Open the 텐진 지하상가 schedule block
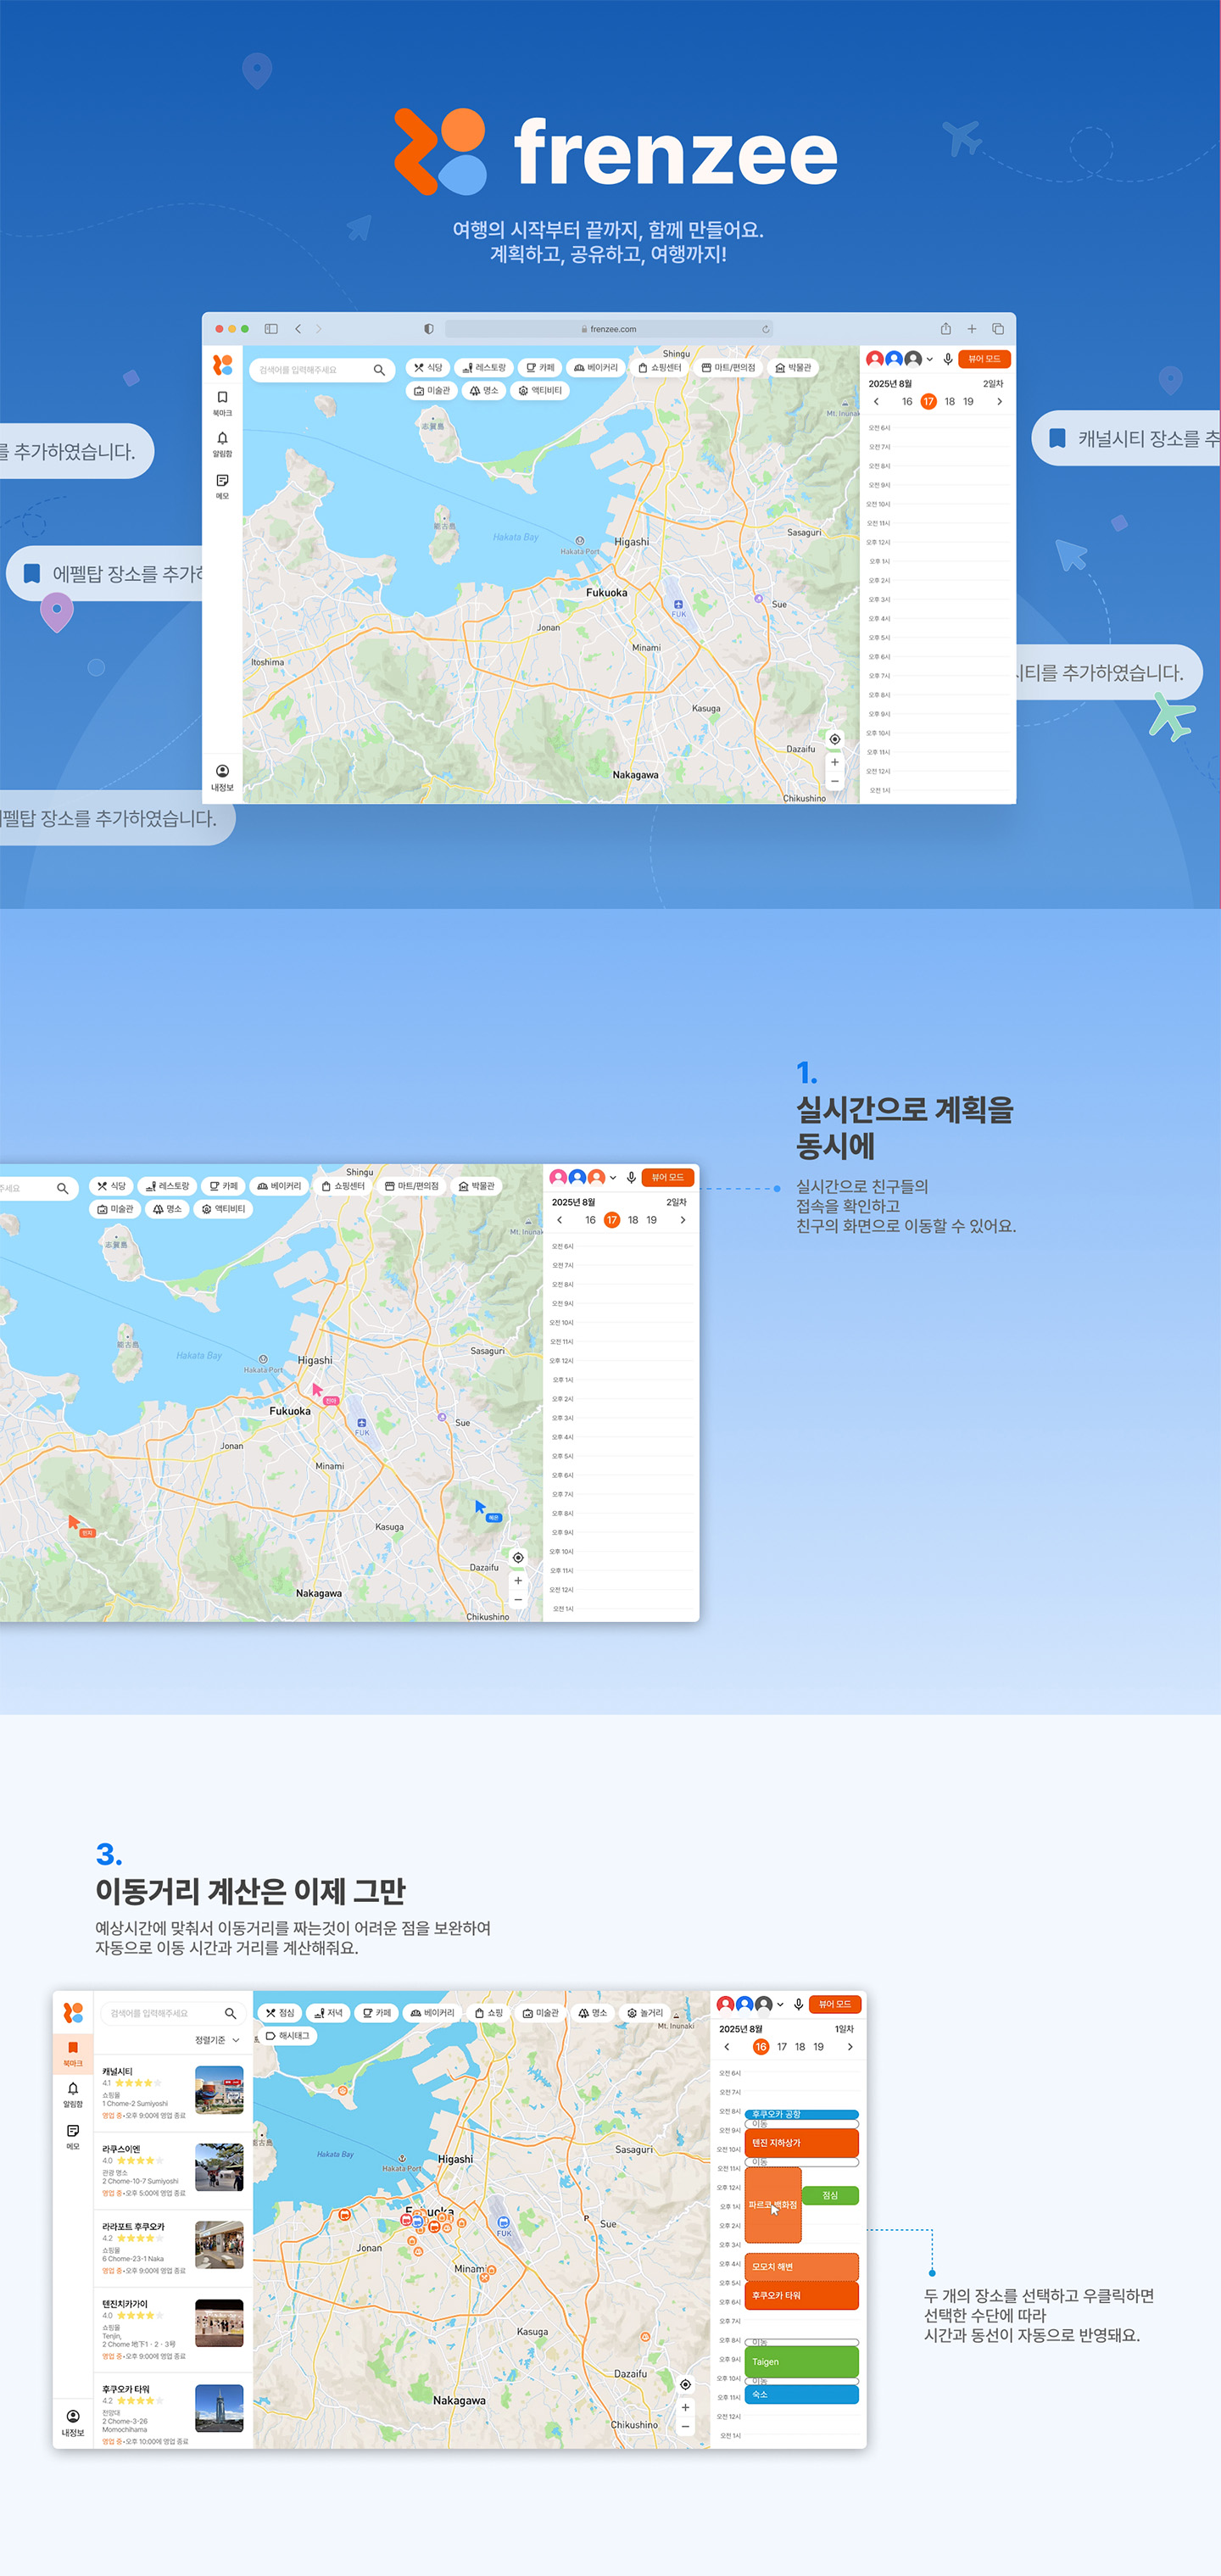Screen dimensions: 1221x2576 click(x=801, y=2143)
